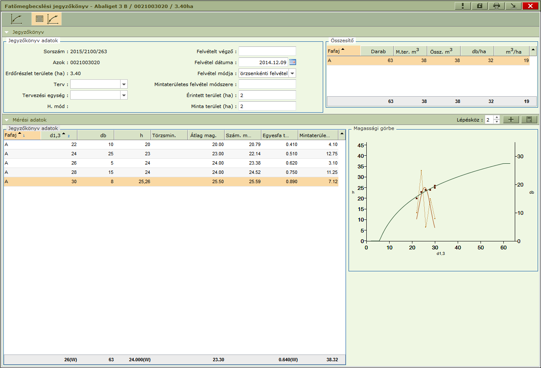
Task: Click the first height curve toolbar icon
Action: pyautogui.click(x=17, y=19)
